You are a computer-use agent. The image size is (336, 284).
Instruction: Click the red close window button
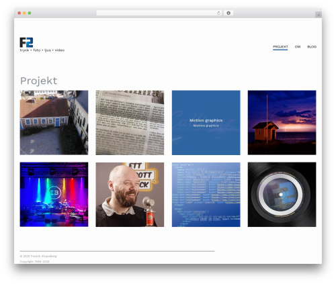(x=19, y=13)
